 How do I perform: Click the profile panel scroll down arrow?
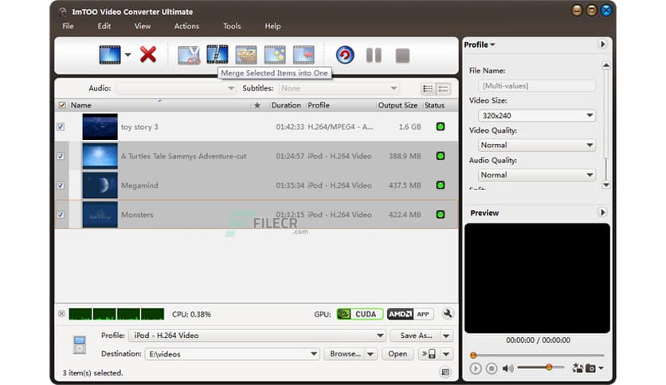(x=606, y=185)
